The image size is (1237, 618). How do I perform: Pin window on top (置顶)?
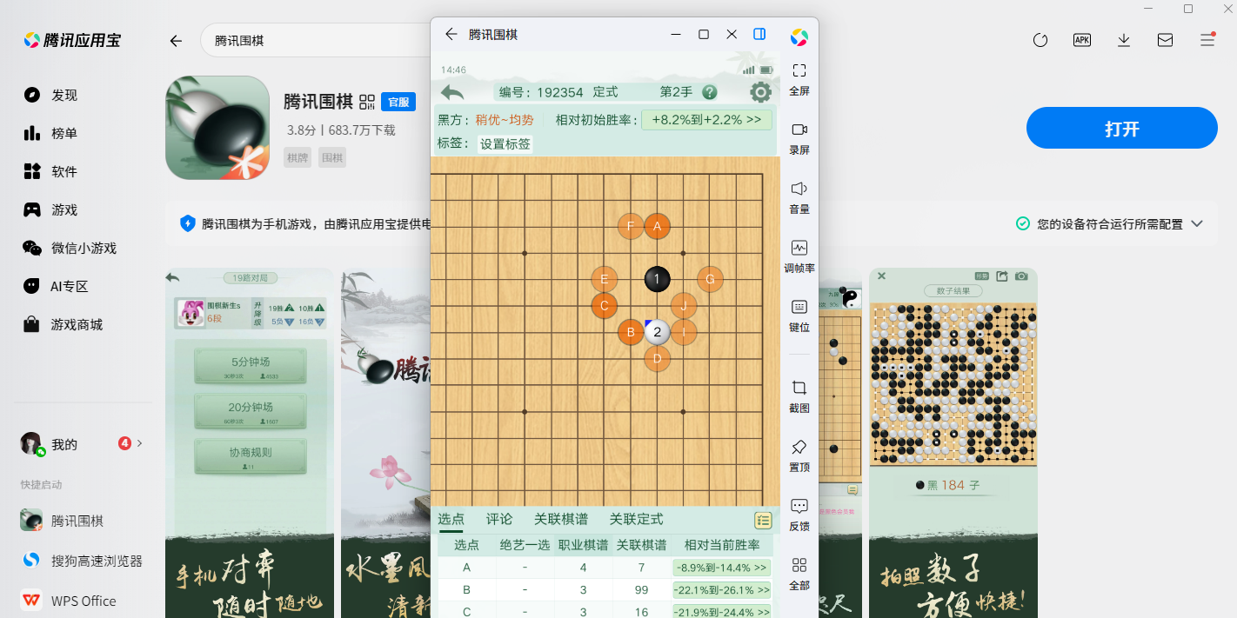pos(799,455)
